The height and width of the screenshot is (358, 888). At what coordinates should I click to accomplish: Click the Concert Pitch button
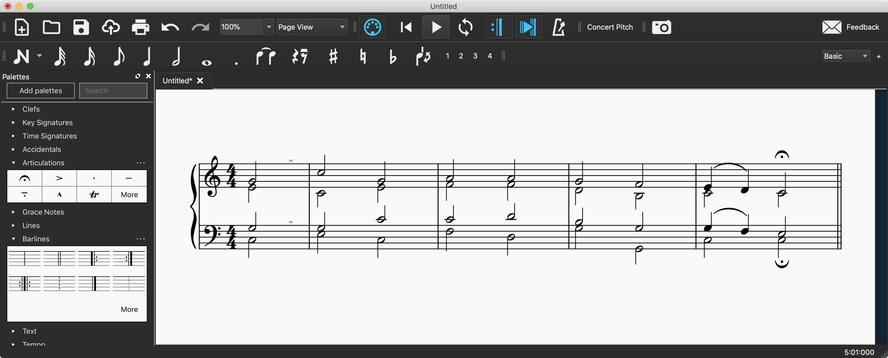pyautogui.click(x=610, y=27)
